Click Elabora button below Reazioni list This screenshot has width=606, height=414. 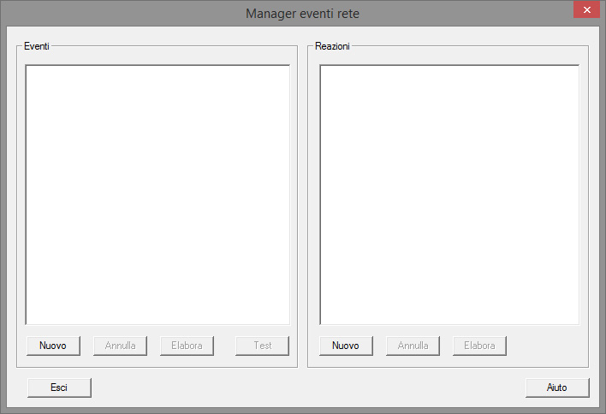pyautogui.click(x=479, y=346)
